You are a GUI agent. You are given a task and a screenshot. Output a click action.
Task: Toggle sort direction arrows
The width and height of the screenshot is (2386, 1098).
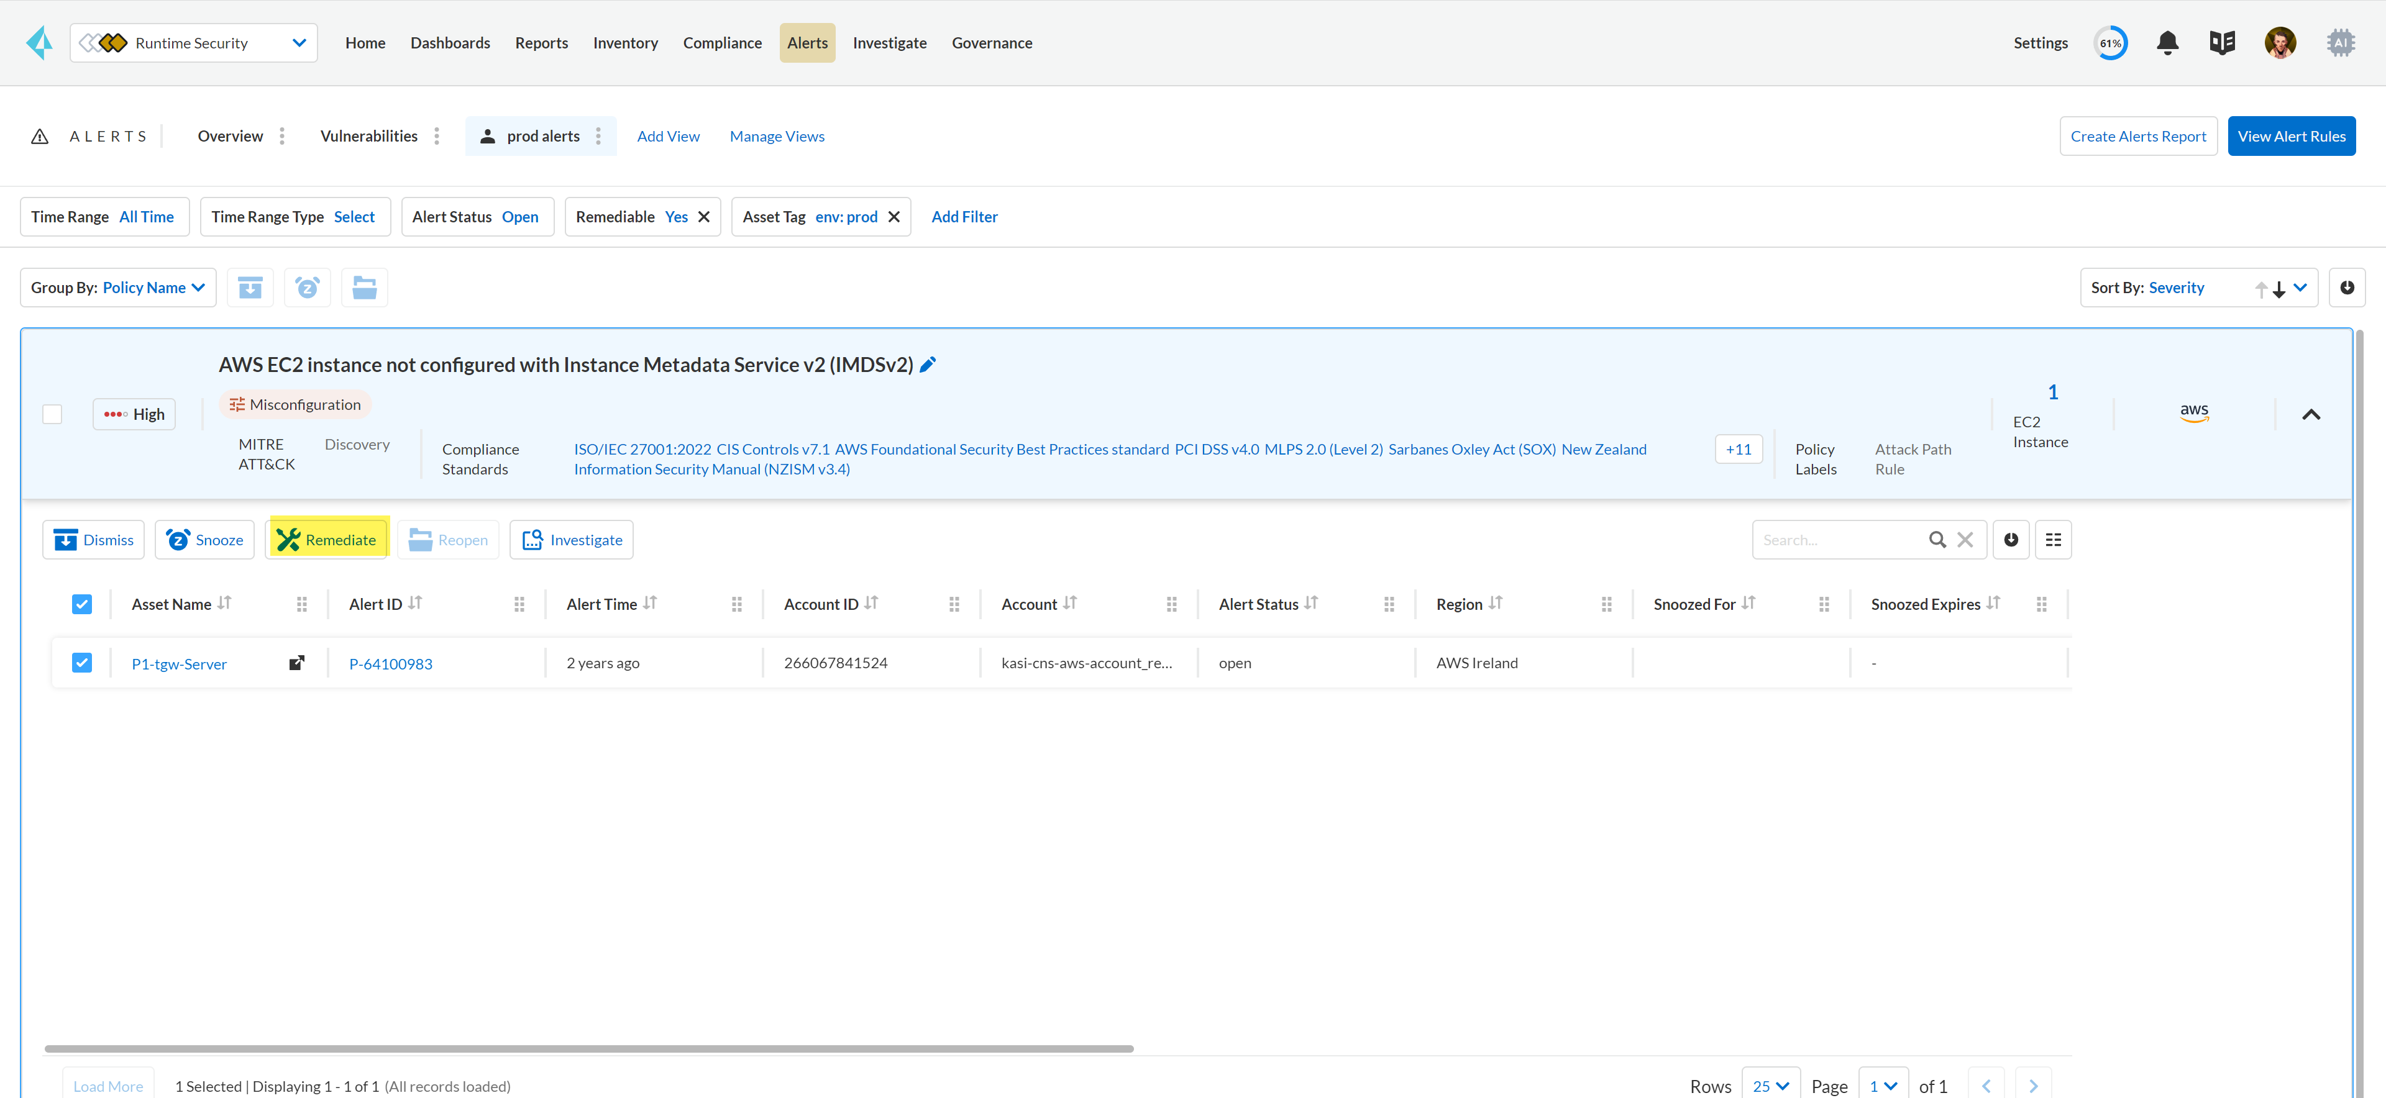2269,289
